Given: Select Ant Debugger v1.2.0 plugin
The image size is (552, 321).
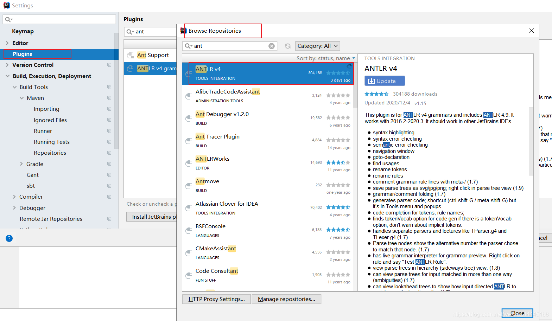Looking at the screenshot, I should pos(268,118).
